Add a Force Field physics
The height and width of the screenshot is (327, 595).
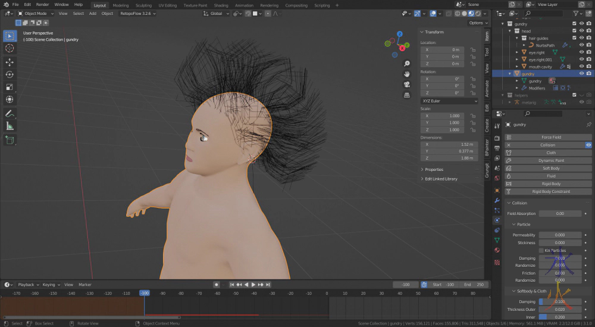(548, 137)
